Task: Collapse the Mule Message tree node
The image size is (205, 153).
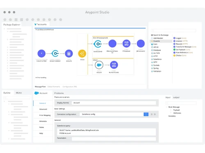Action: (x=166, y=107)
